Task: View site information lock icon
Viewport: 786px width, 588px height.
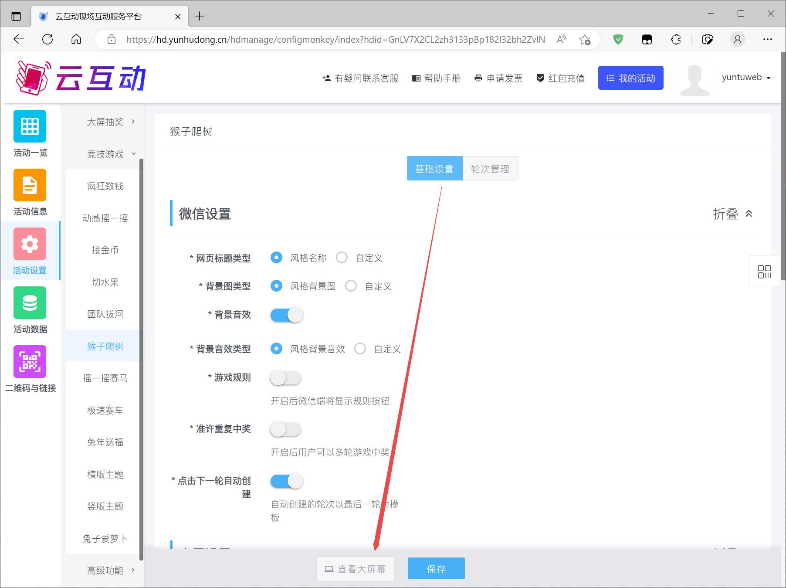Action: tap(112, 40)
